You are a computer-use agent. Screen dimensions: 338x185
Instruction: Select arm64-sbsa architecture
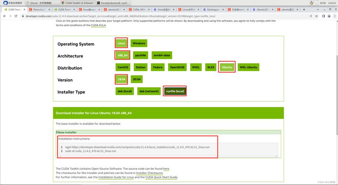[x=162, y=55]
